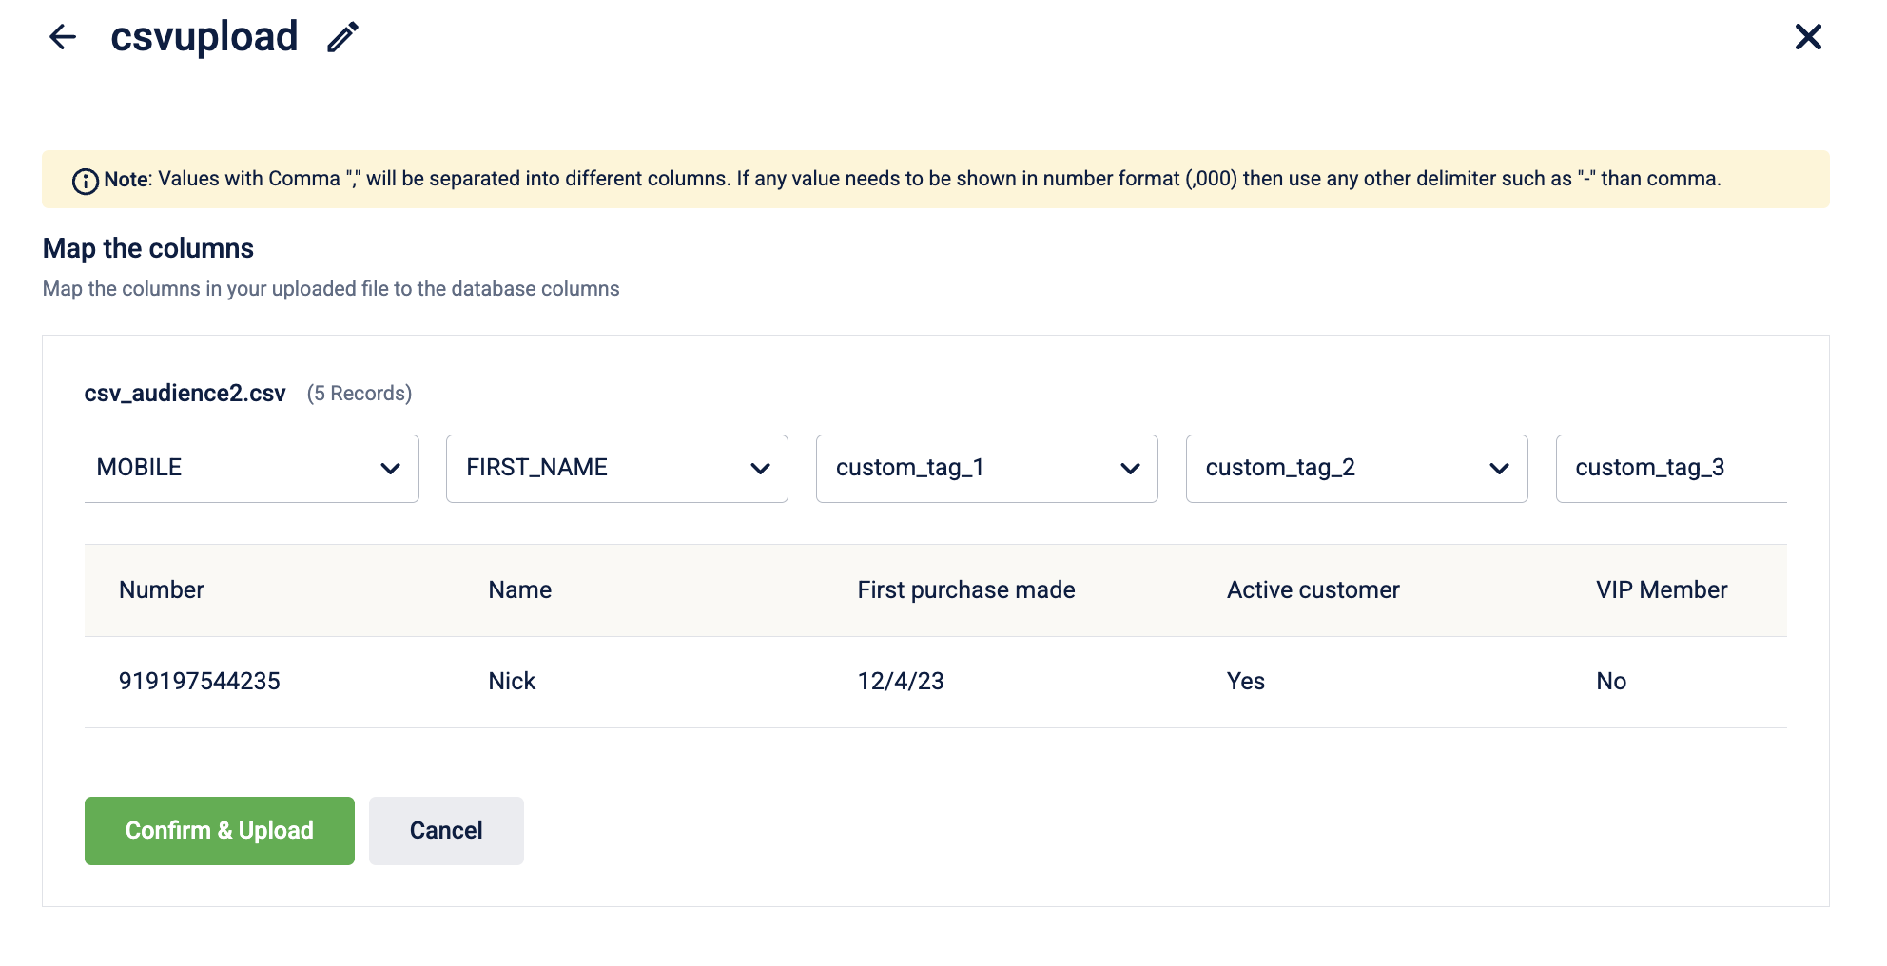Close the csvupload dialog with X
The height and width of the screenshot is (966, 1887).
[x=1808, y=37]
